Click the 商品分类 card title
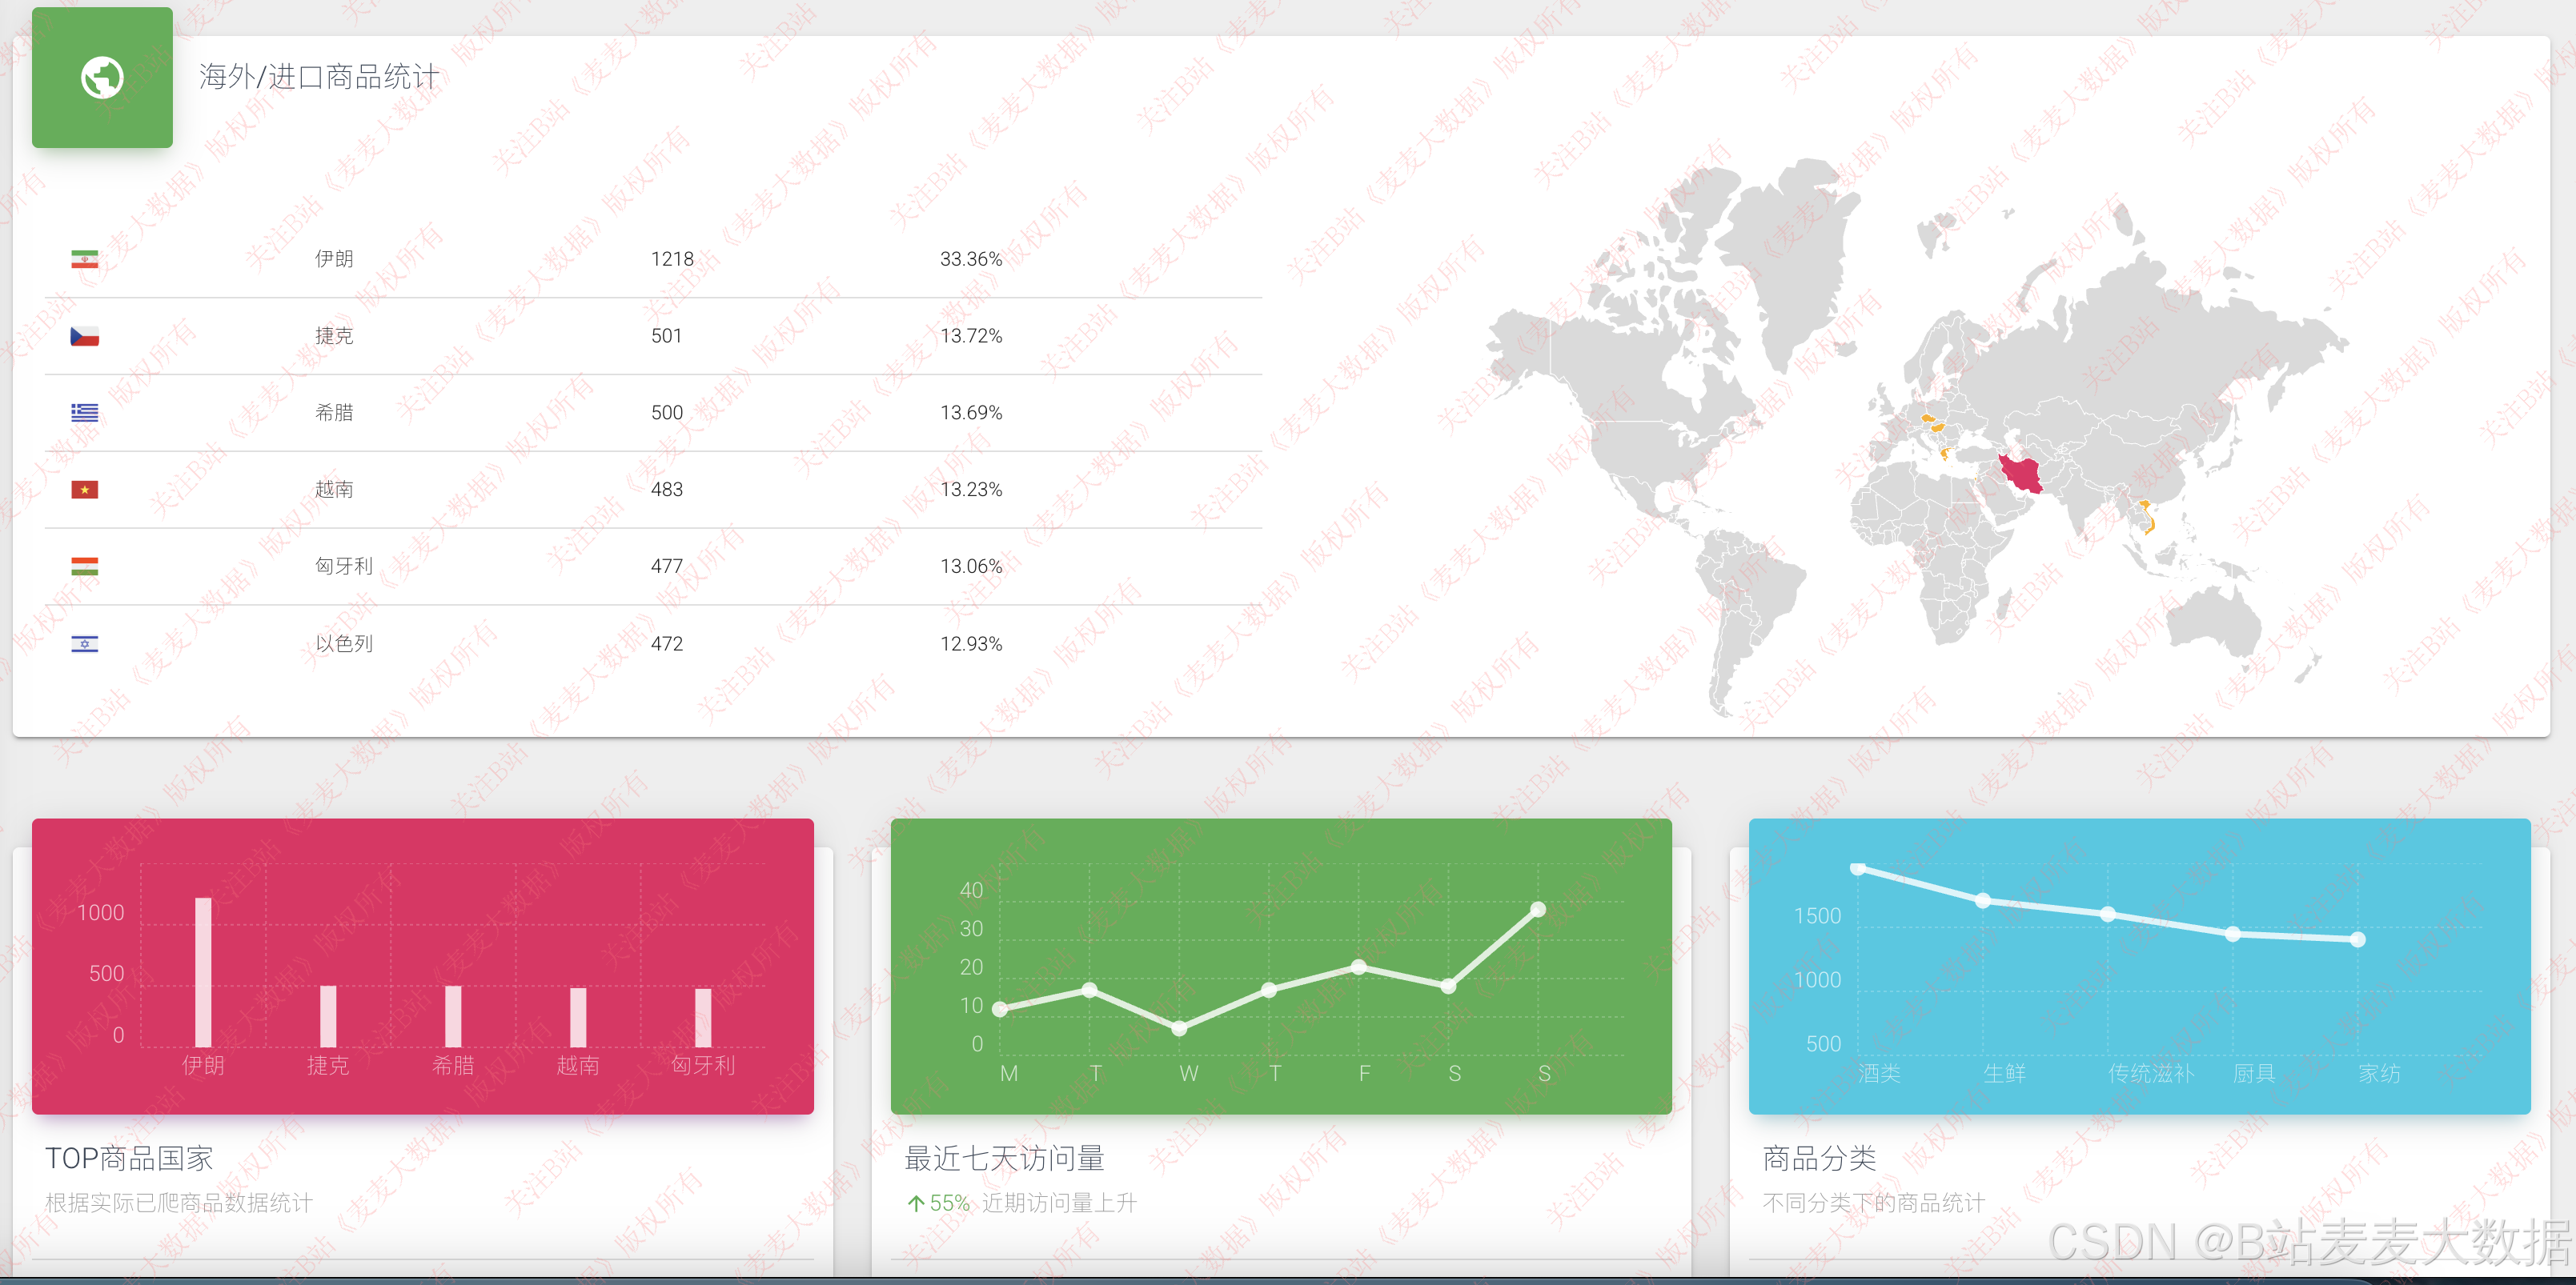Image resolution: width=2576 pixels, height=1285 pixels. tap(1819, 1158)
